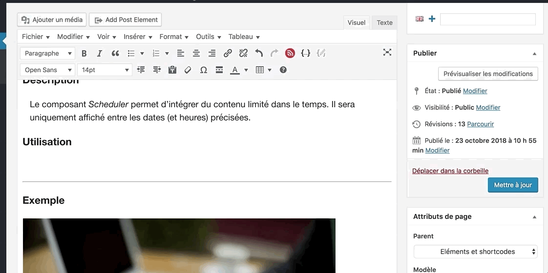Open the text color picker arrow
Screen dimensions: 548x273
click(246, 70)
